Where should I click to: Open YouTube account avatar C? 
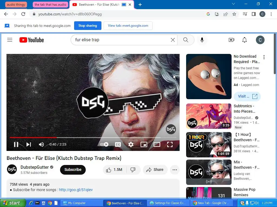[x=260, y=40]
